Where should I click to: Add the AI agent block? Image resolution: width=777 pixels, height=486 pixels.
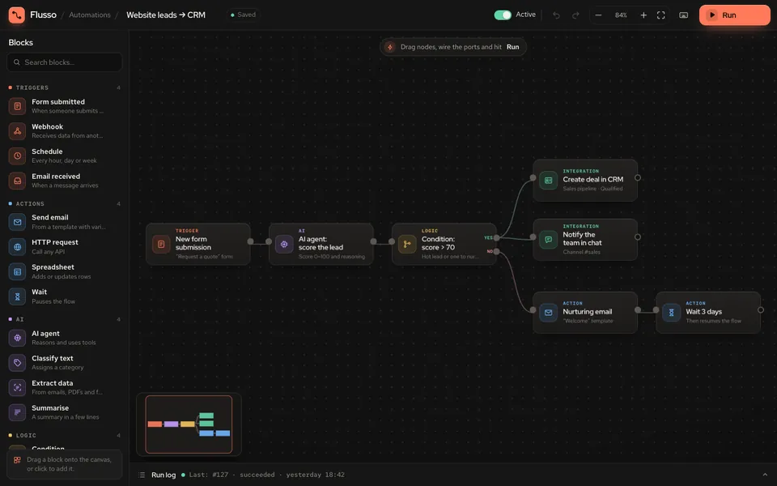[65, 338]
